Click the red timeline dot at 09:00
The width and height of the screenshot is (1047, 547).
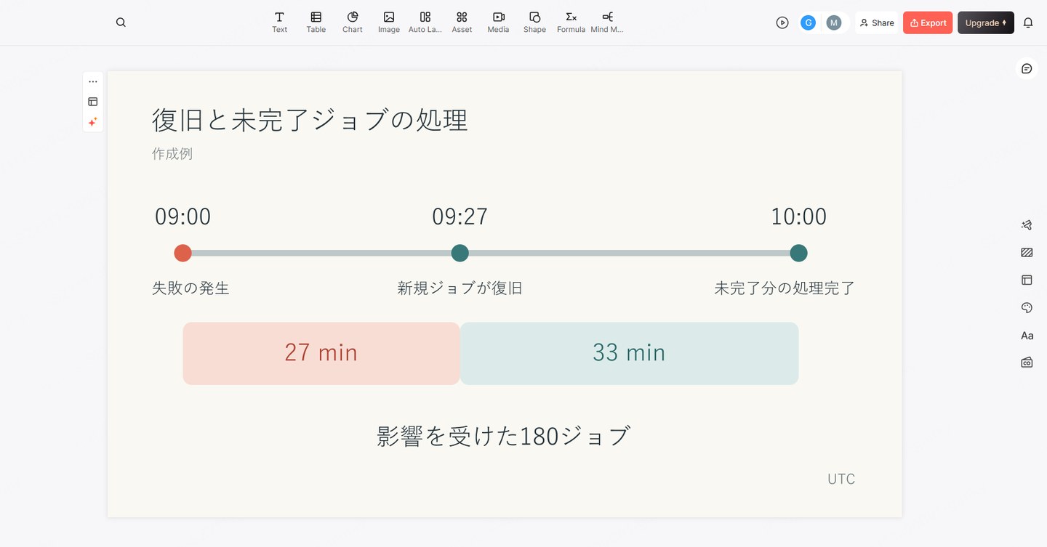(x=182, y=253)
